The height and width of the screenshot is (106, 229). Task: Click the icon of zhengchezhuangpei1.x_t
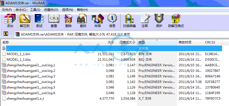pos(4,98)
